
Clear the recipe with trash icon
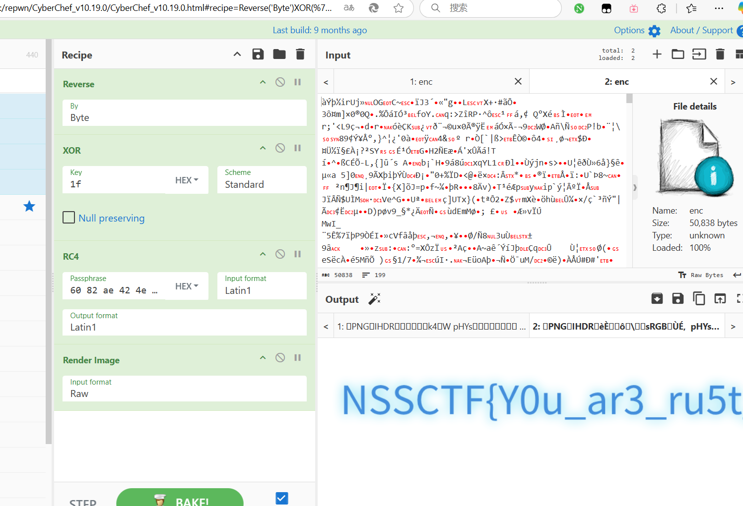coord(300,55)
